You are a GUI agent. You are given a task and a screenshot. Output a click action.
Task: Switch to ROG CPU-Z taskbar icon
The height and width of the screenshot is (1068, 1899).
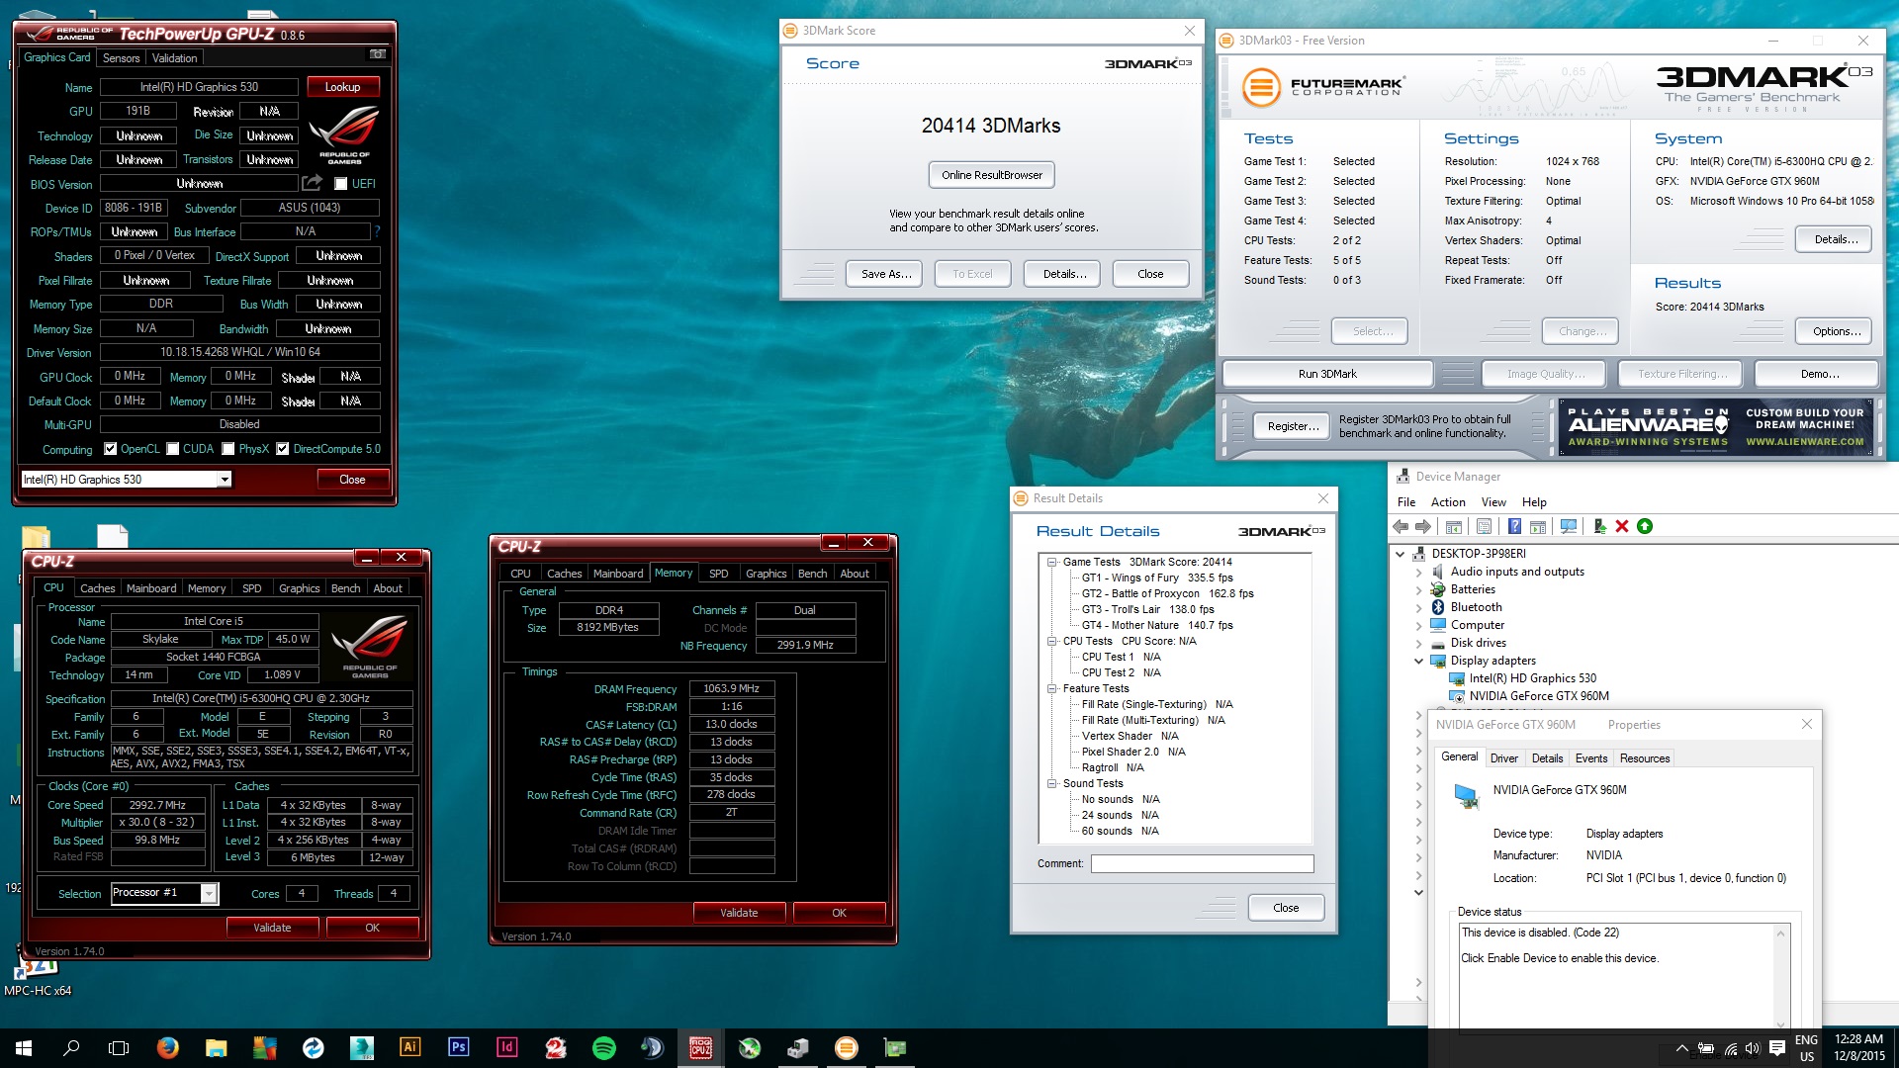[x=700, y=1047]
